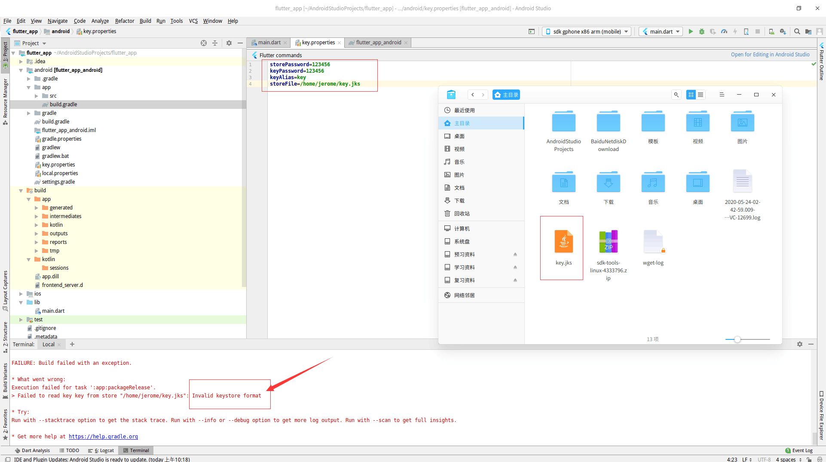Open the help.gradle.org link in terminal
826x462 pixels.
(103, 436)
